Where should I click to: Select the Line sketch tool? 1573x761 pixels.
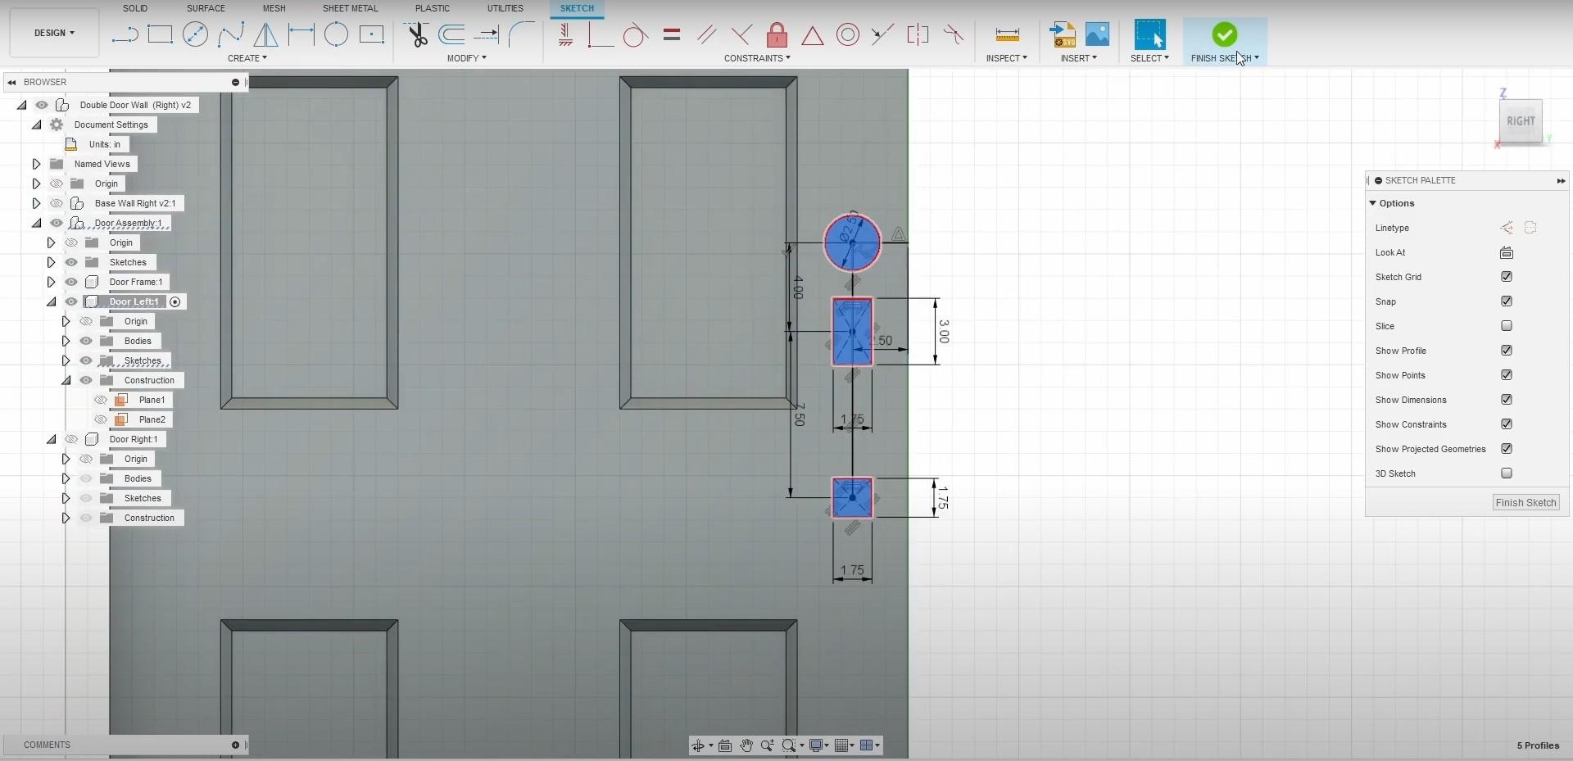tap(125, 34)
